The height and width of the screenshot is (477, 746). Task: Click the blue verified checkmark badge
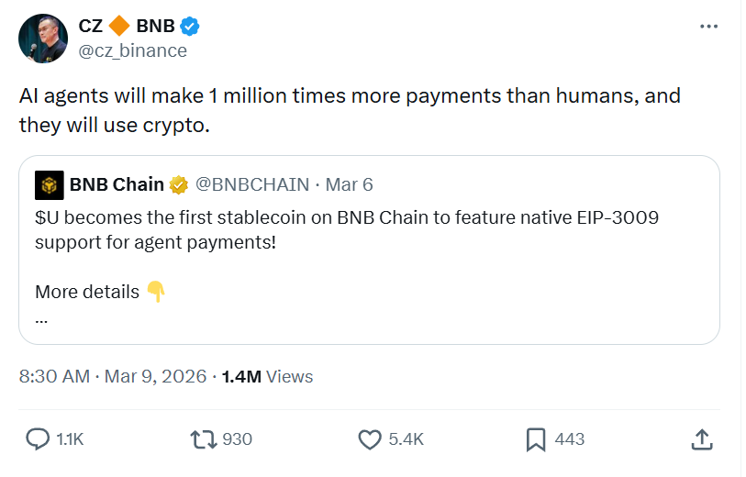190,27
